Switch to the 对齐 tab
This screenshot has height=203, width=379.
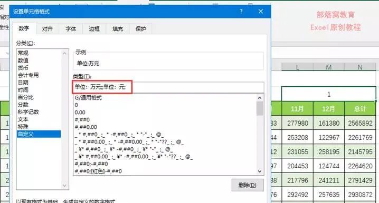[x=47, y=29]
